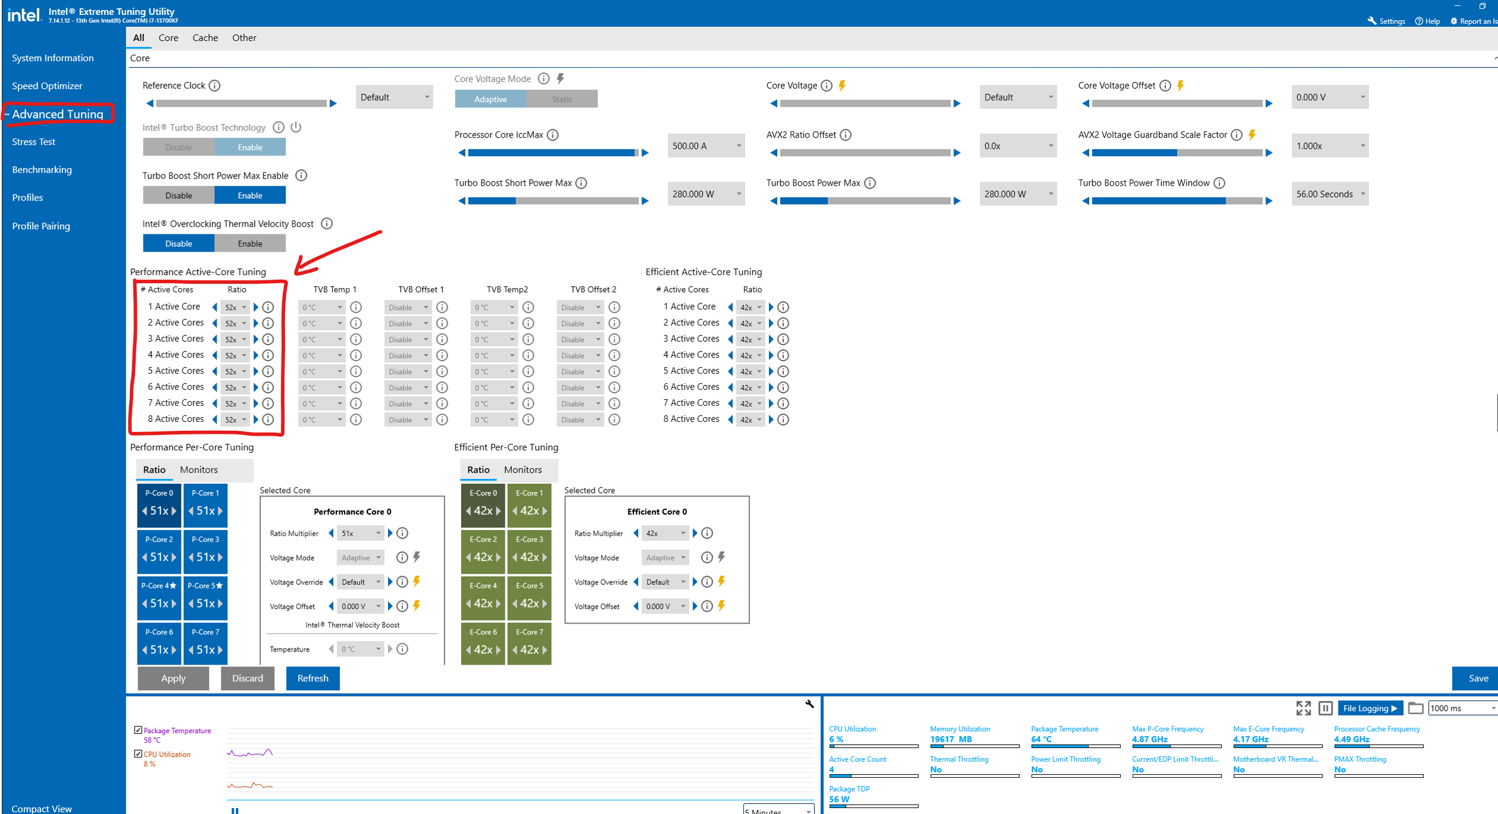Pause monitoring with the pause icon
Image resolution: width=1498 pixels, height=814 pixels.
[1325, 708]
